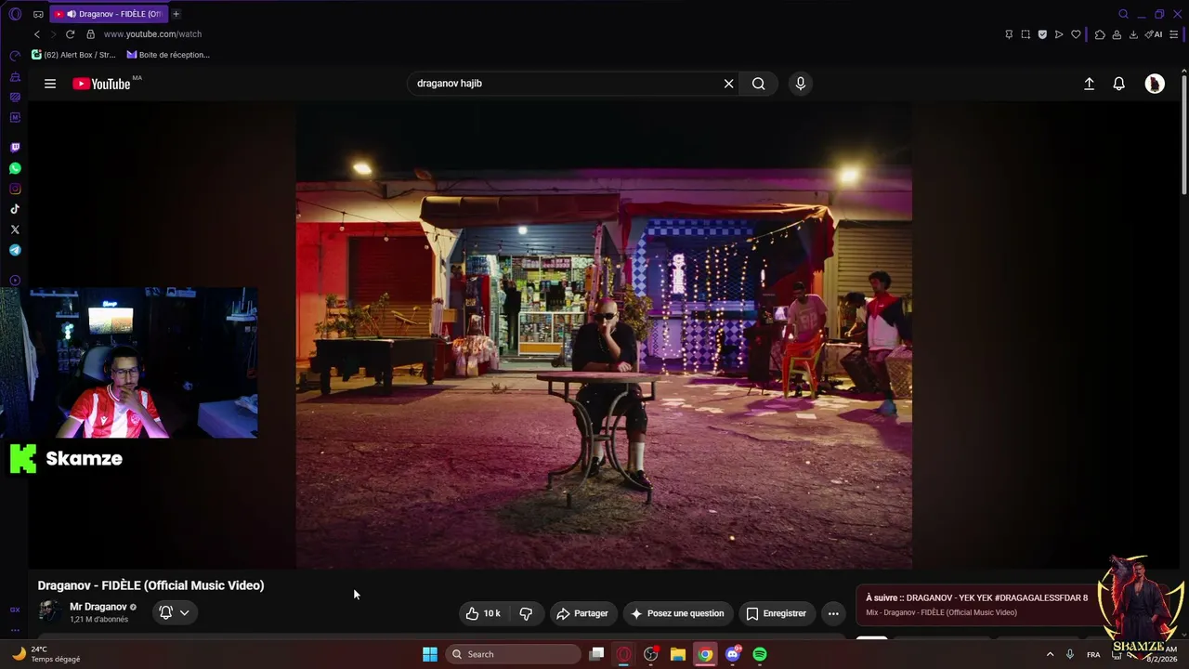Screen dimensions: 1189x669
Task: Open File Explorer from the taskbar
Action: (x=678, y=654)
